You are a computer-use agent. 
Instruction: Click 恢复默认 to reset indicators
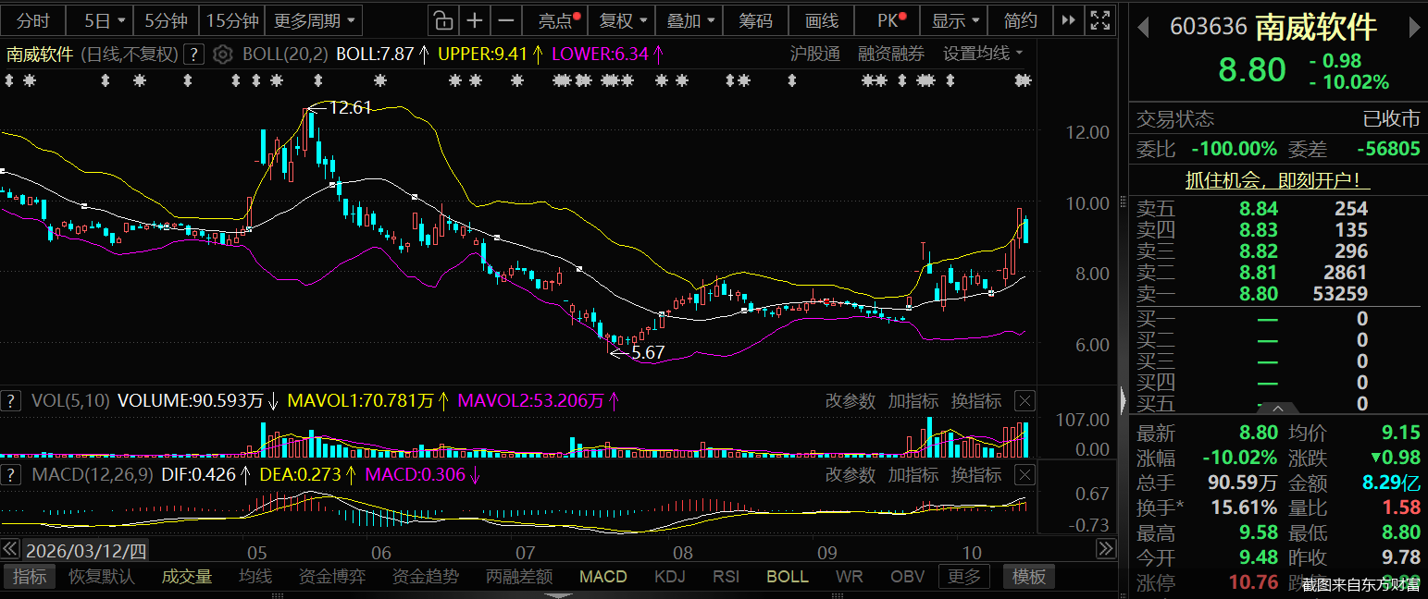click(x=102, y=577)
